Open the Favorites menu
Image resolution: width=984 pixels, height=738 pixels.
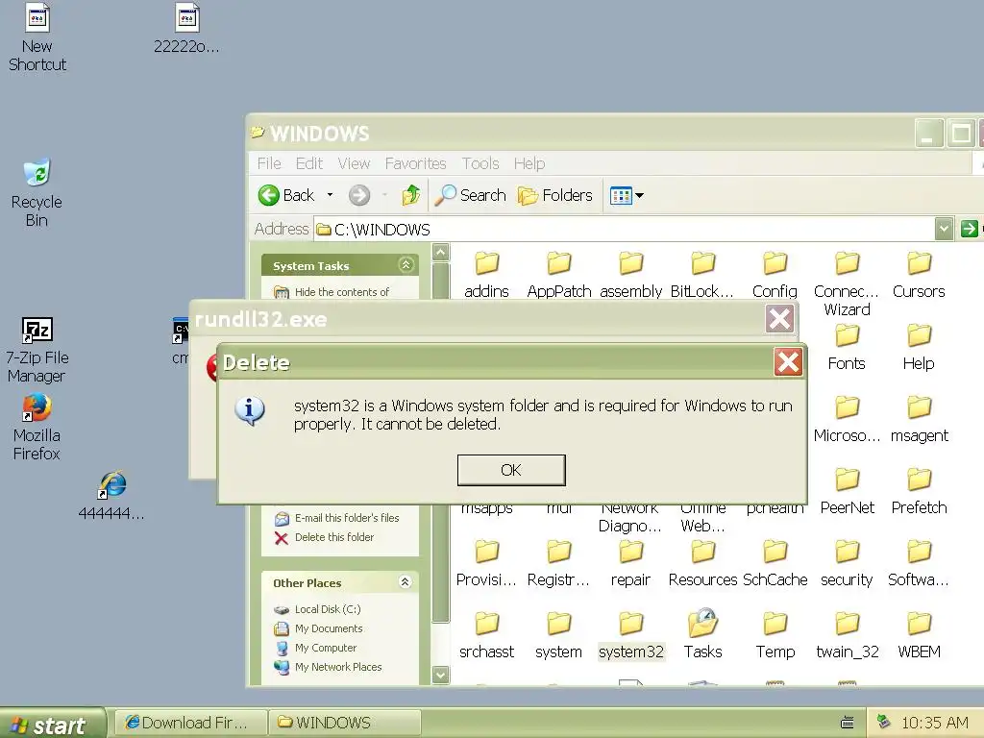click(415, 163)
